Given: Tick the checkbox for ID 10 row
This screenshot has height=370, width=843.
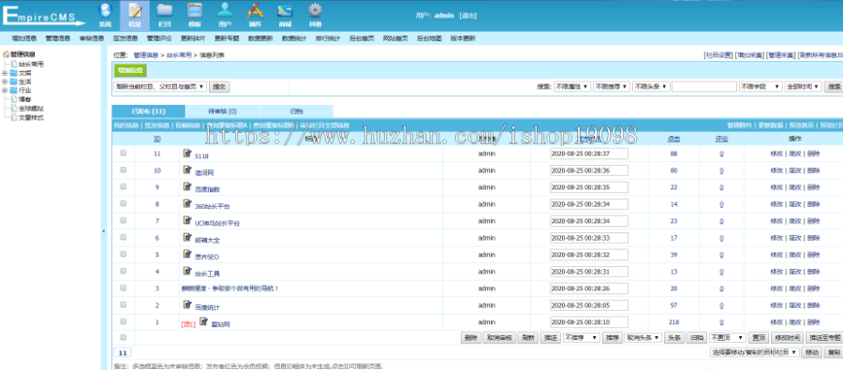Looking at the screenshot, I should click(123, 170).
